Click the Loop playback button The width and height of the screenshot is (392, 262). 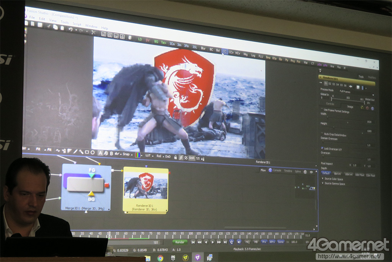(x=231, y=242)
